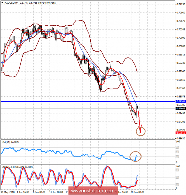Screen dimensions: 186x195
Task: Click the triangle arrow beside NZDUSD,H4 title
Action: tap(3, 3)
